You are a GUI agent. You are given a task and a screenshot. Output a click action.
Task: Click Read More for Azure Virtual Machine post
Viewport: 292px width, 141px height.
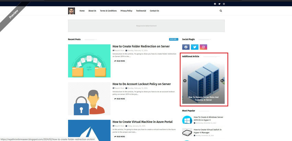pyautogui.click(x=120, y=137)
